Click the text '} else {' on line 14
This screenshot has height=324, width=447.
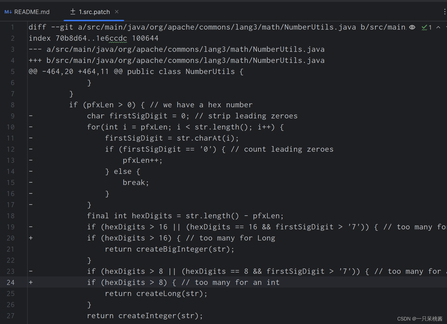coord(123,172)
